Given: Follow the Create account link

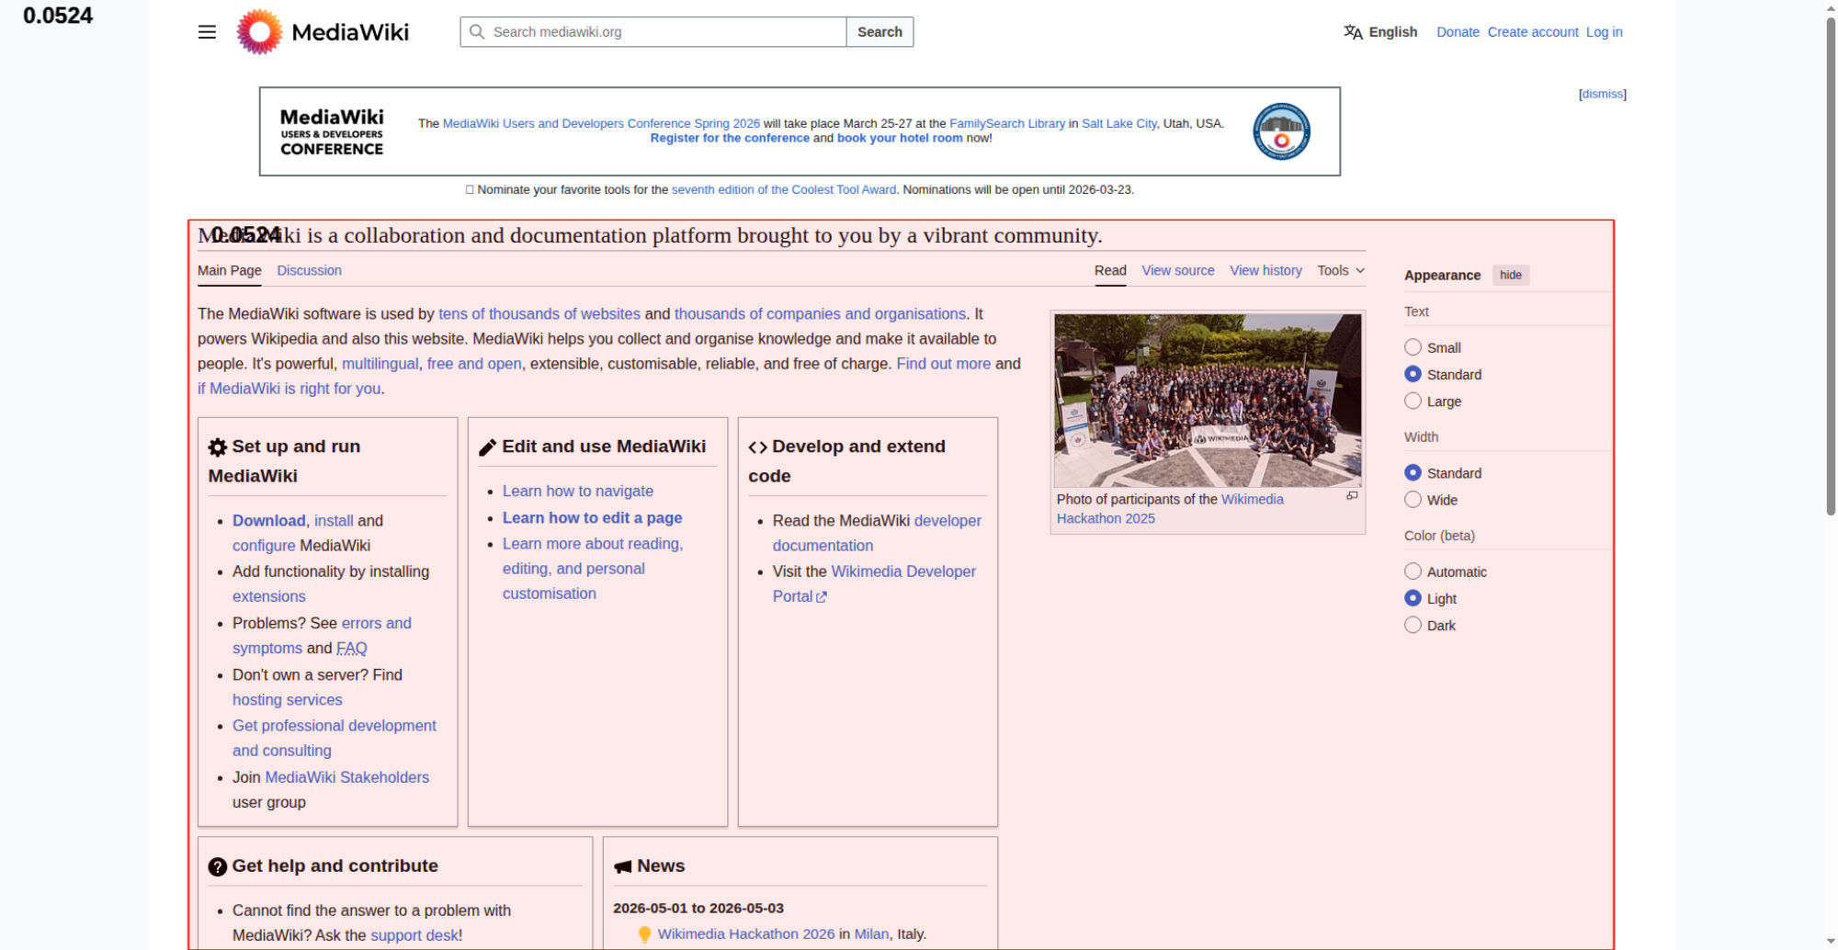Looking at the screenshot, I should click(1532, 32).
